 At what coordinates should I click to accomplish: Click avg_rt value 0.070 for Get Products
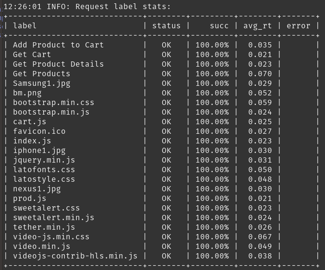[x=260, y=74]
